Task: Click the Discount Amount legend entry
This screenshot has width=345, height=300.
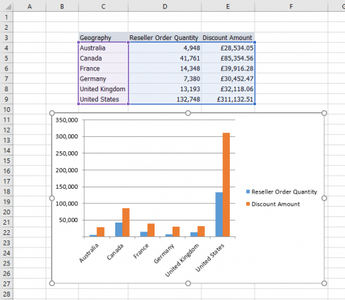Action: [x=273, y=204]
